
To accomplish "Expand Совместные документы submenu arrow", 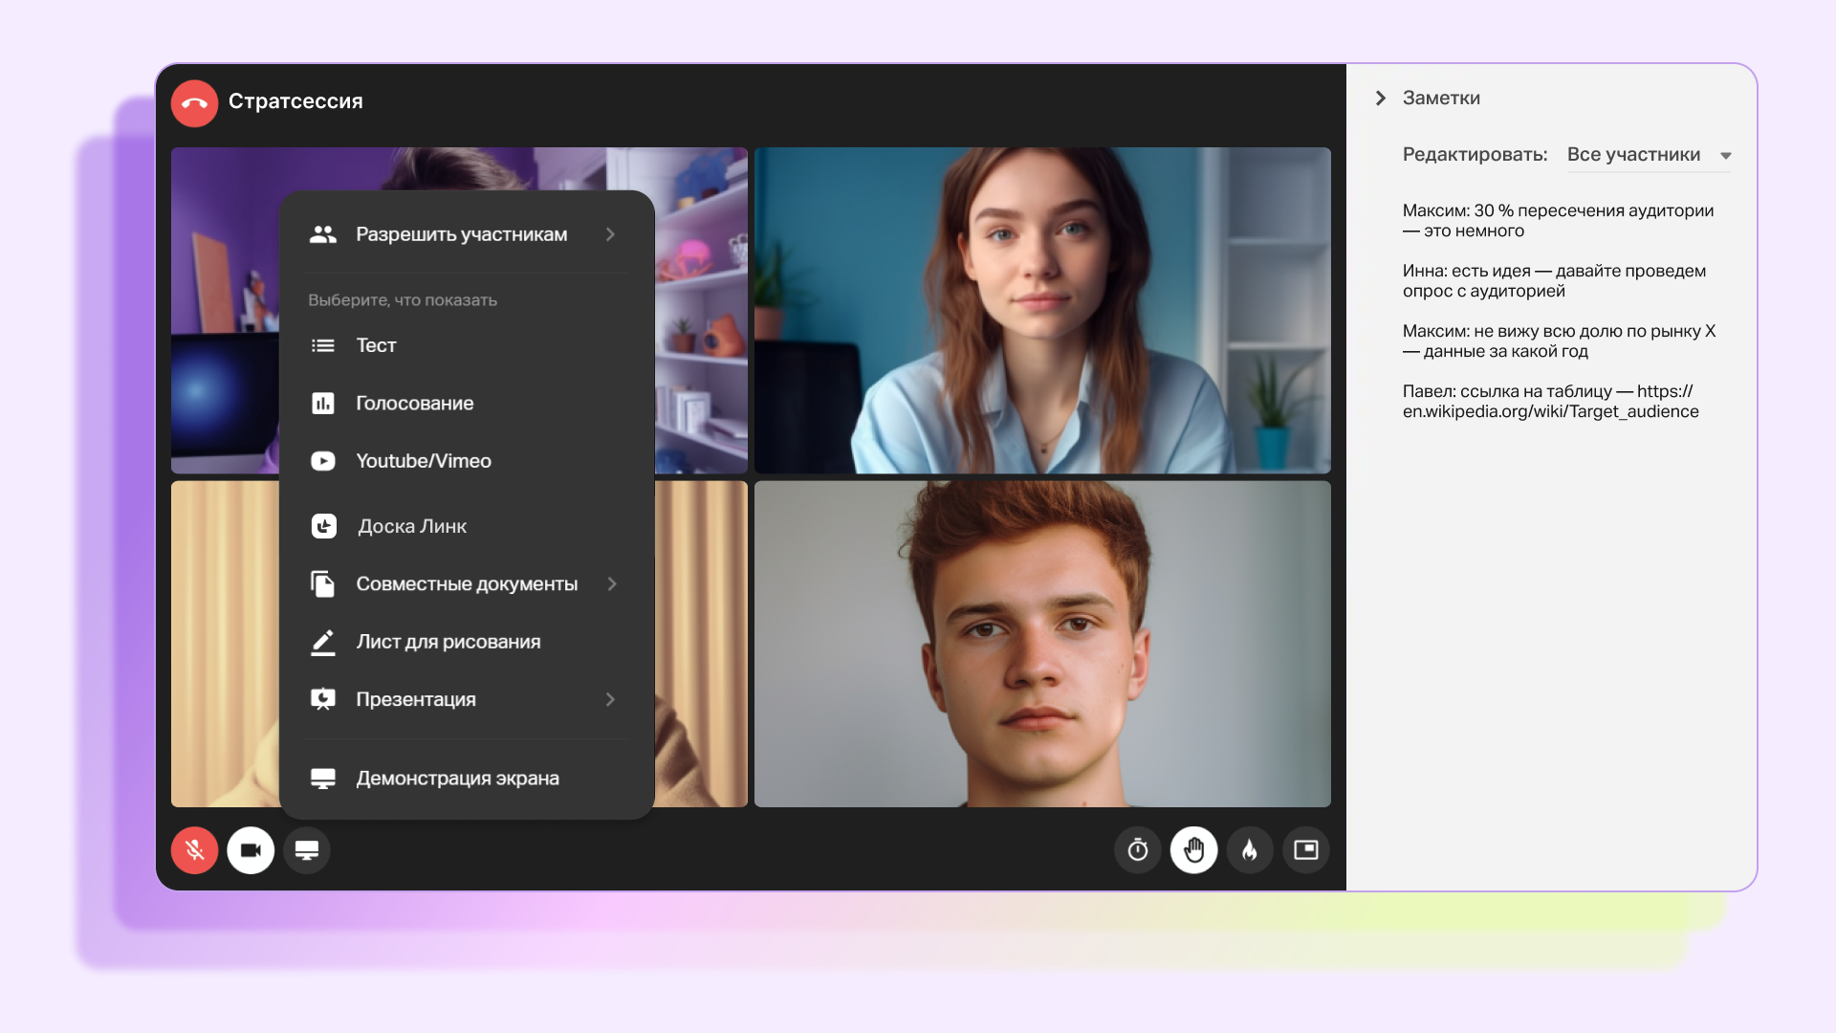I will pos(612,583).
